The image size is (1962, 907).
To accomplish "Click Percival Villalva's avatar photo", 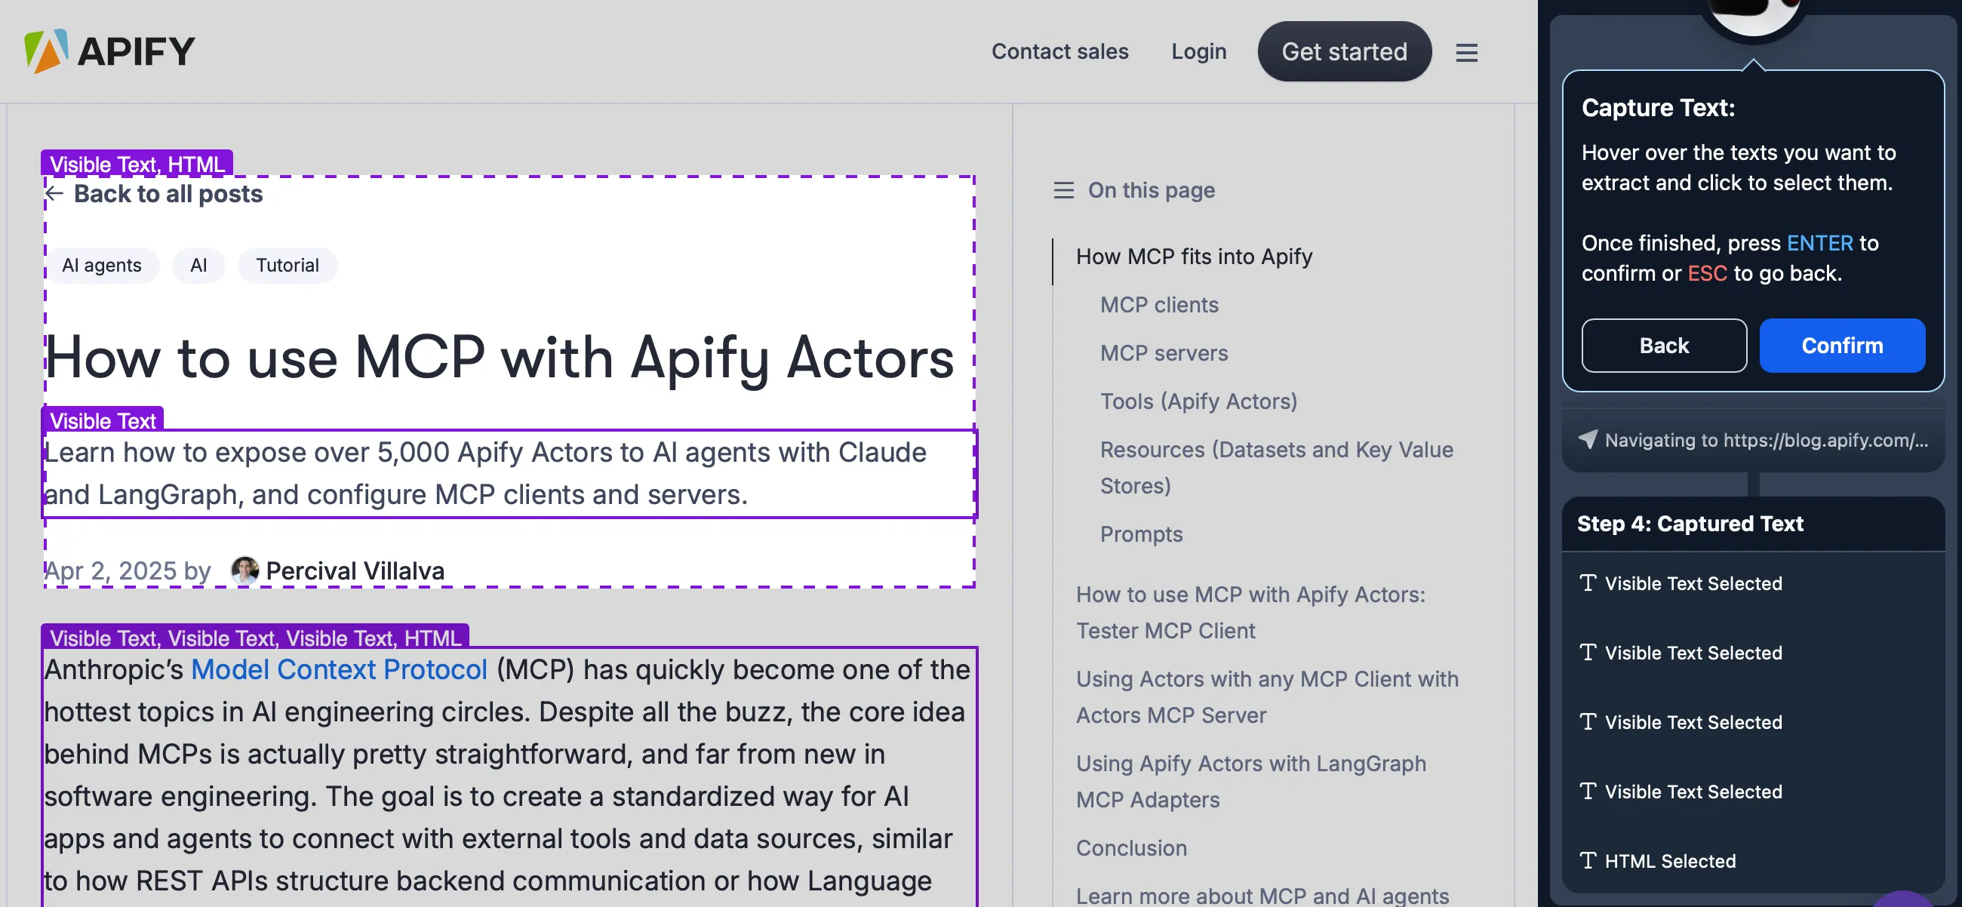I will pyautogui.click(x=244, y=570).
